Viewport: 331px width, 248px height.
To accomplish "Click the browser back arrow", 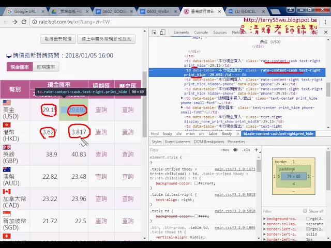I will click(6, 22).
